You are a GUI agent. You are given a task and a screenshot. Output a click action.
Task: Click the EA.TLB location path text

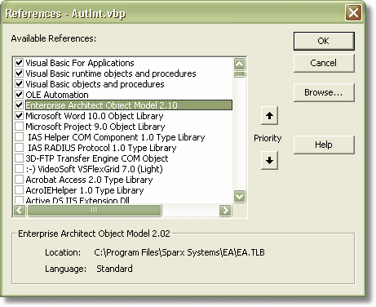(179, 252)
